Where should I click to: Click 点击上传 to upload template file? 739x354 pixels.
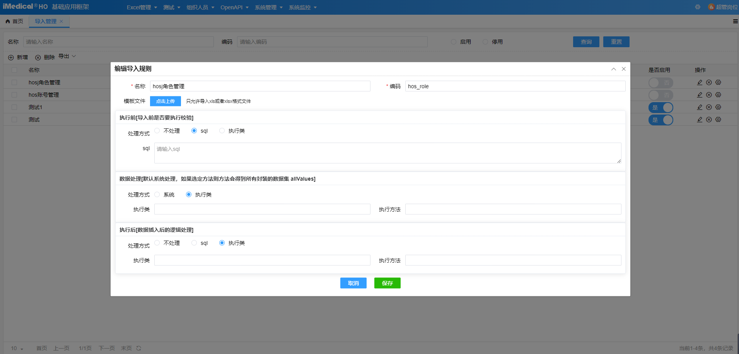(165, 101)
